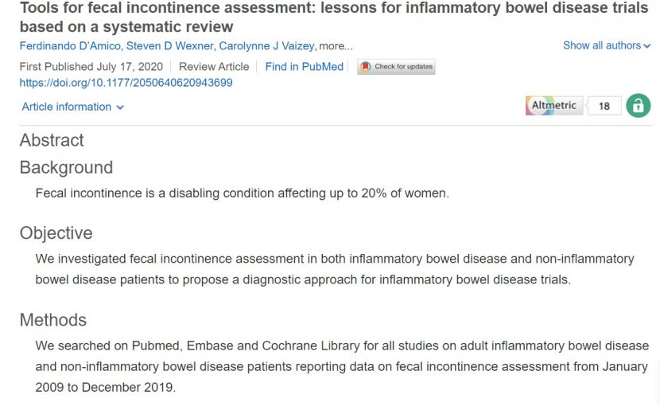Click the article title text
Image resolution: width=660 pixels, height=406 pixels.
pos(334,17)
